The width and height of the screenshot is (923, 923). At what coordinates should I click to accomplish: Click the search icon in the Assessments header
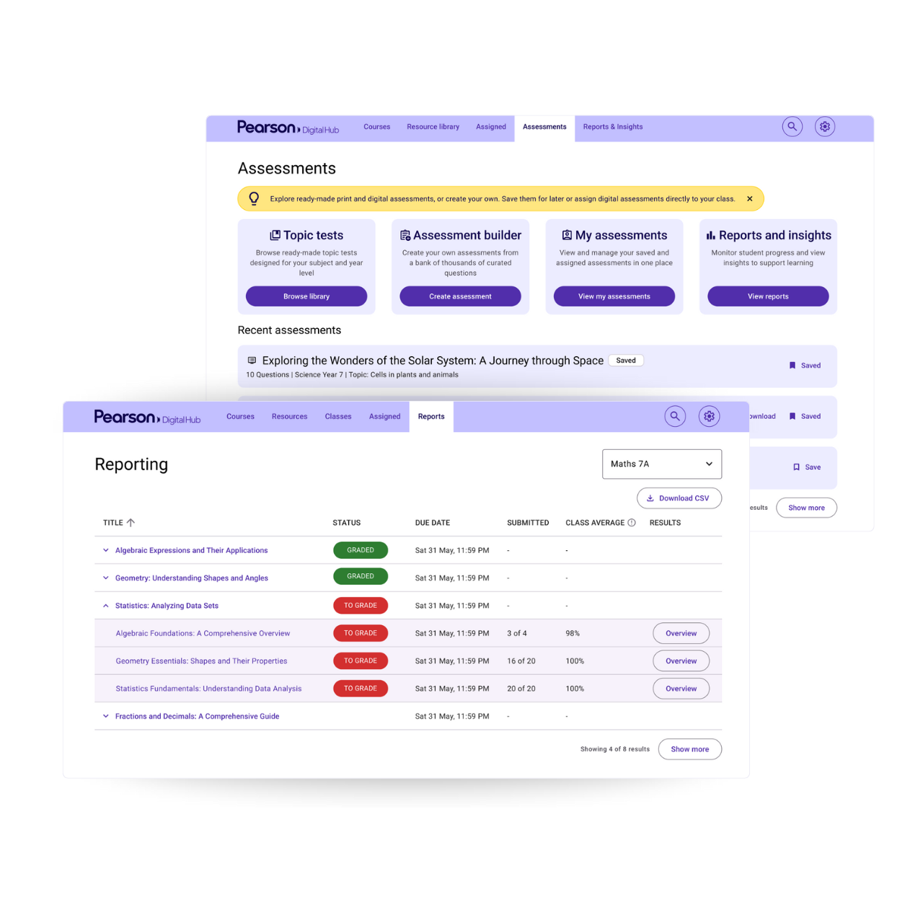coord(792,127)
